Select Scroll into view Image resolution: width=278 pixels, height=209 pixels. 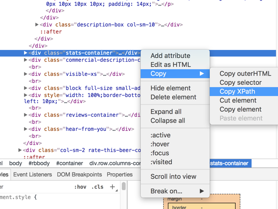(175, 177)
